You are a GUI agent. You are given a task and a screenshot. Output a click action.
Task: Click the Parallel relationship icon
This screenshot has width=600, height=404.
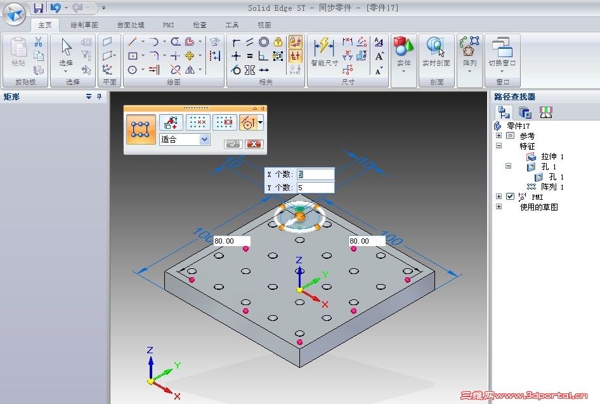(250, 42)
